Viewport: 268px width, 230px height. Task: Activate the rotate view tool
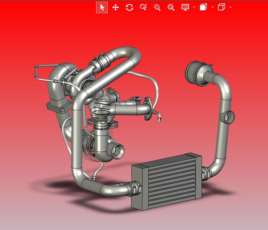click(x=129, y=7)
